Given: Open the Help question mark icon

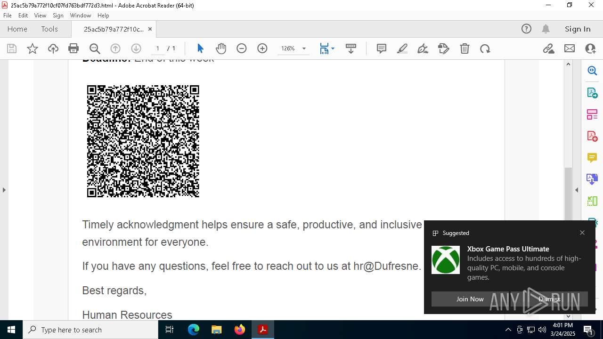Looking at the screenshot, I should 526,29.
